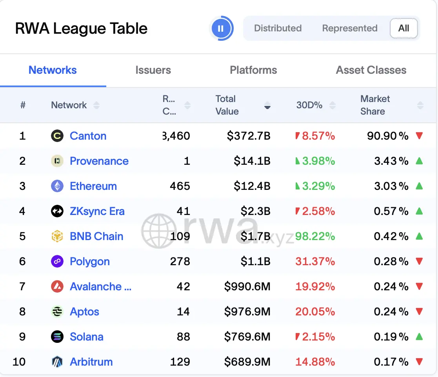The width and height of the screenshot is (438, 377).
Task: Click the Ethereum diamond logo icon
Action: point(57,186)
